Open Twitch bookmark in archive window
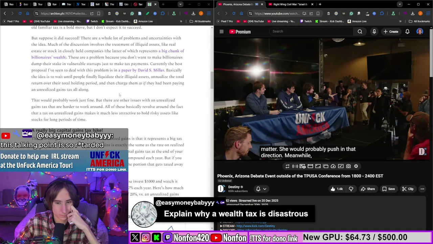 (x=92, y=21)
